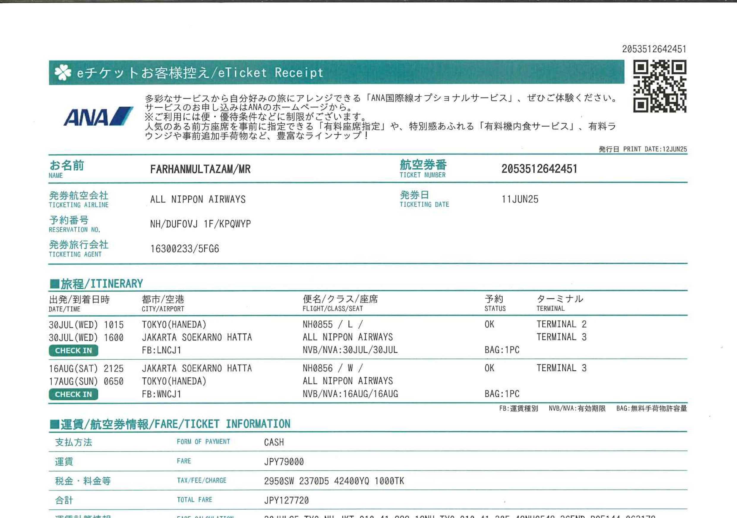Click the TOTAL FARE amount JPY127720
This screenshot has width=737, height=518.
[286, 501]
